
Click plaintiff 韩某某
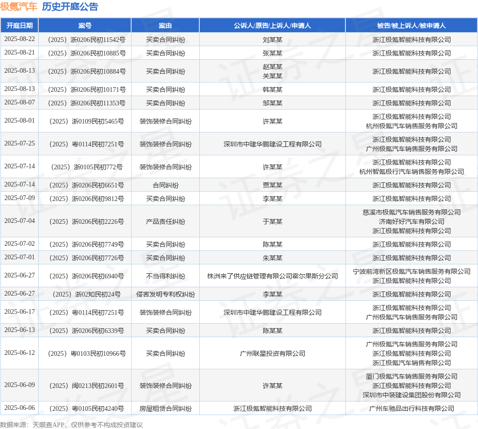273,90
